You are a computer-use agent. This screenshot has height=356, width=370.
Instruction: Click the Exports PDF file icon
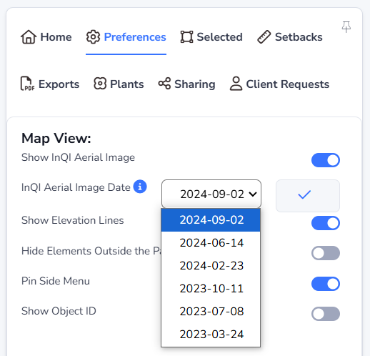(x=27, y=84)
